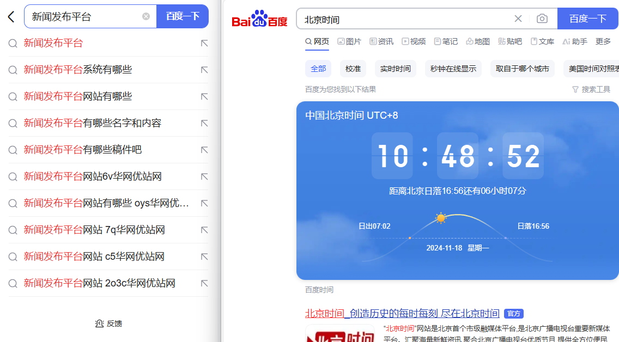This screenshot has width=619, height=342.
Task: Select the 秒钟在线显示 filter chip
Action: pos(453,69)
